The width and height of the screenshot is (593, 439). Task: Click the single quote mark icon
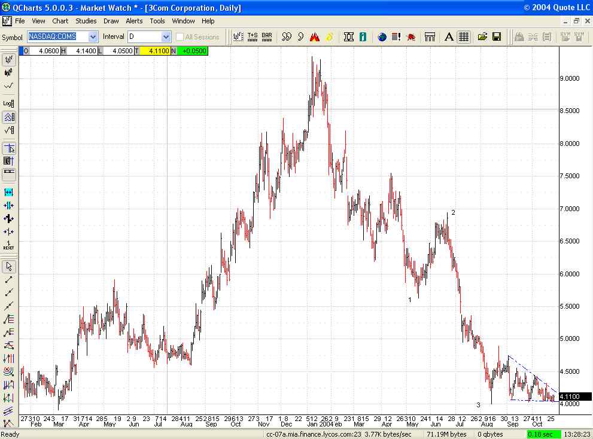pyautogui.click(x=300, y=36)
